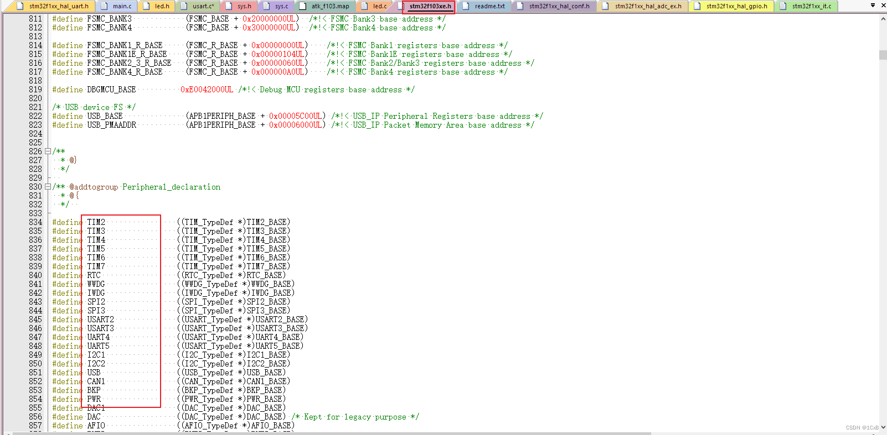887x435 pixels.
Task: Click the vertical scrollbar up arrow
Action: tap(883, 18)
